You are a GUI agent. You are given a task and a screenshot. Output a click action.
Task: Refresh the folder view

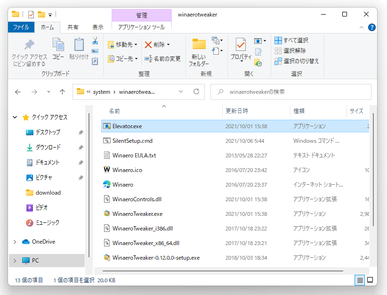[x=196, y=92]
